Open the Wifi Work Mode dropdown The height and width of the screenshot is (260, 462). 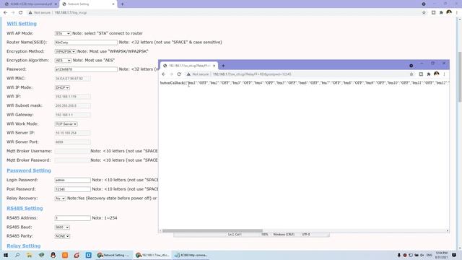pyautogui.click(x=66, y=124)
